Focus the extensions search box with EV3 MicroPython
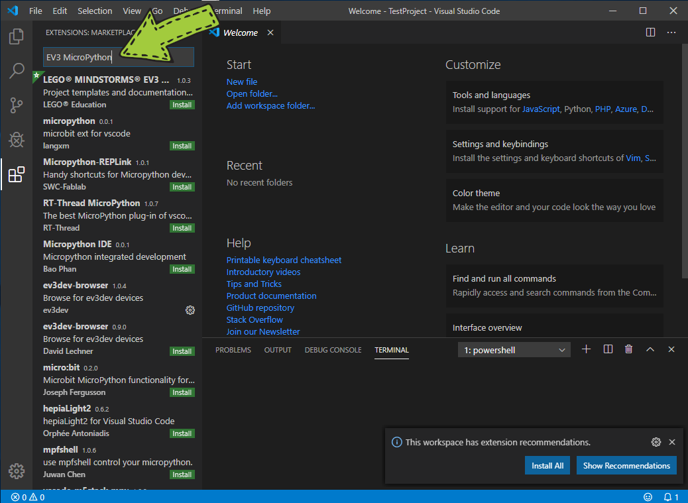The image size is (688, 503). point(119,57)
